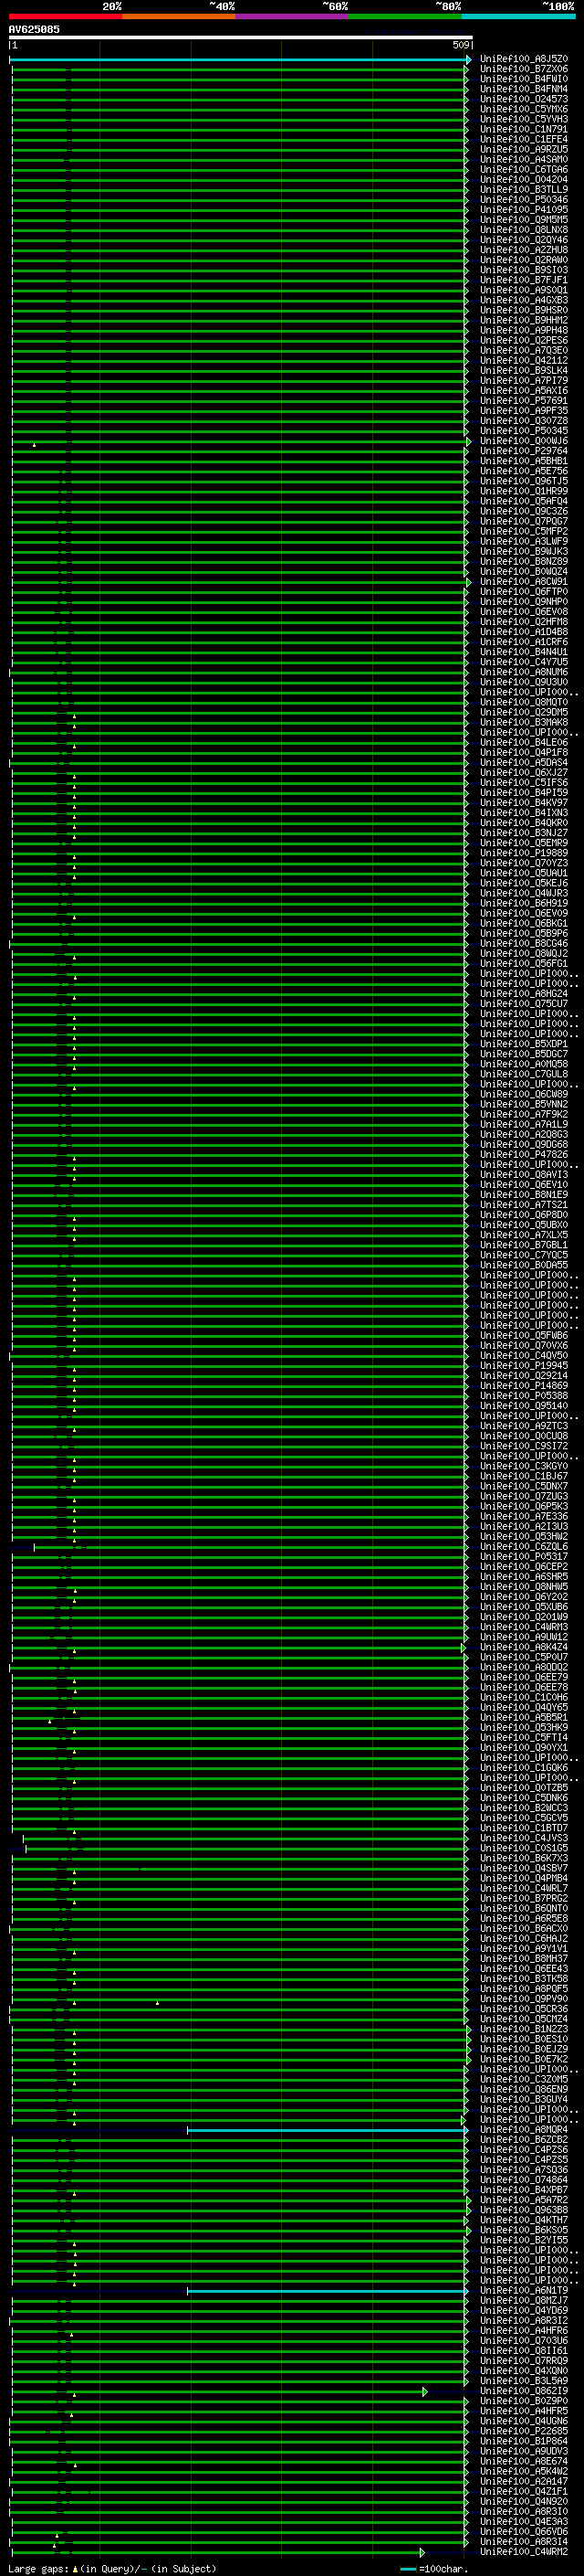584x2576 pixels.
Task: Open the UniRef100_C1N791 hit label
Action: (x=524, y=129)
